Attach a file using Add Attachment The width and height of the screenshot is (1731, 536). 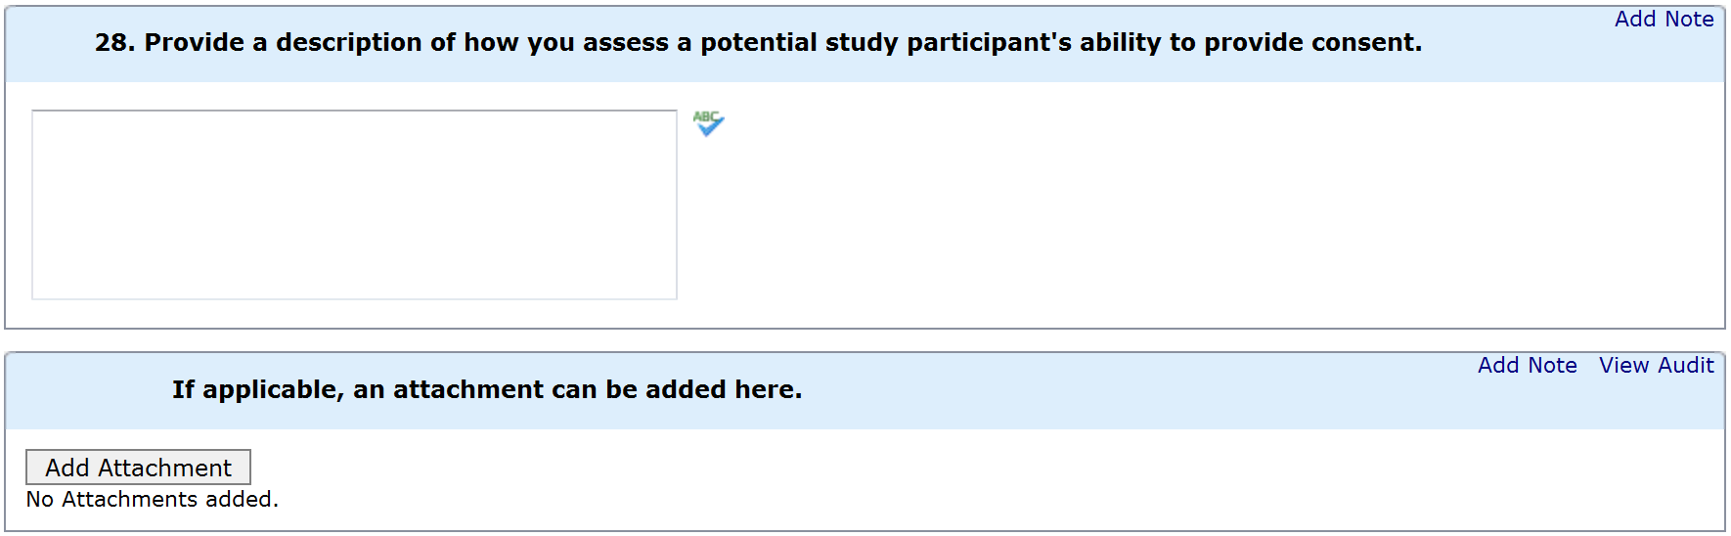138,468
